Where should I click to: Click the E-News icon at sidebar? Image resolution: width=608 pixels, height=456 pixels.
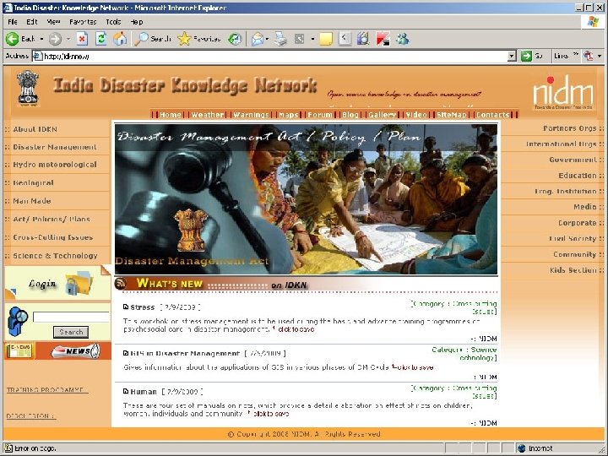click(x=19, y=351)
